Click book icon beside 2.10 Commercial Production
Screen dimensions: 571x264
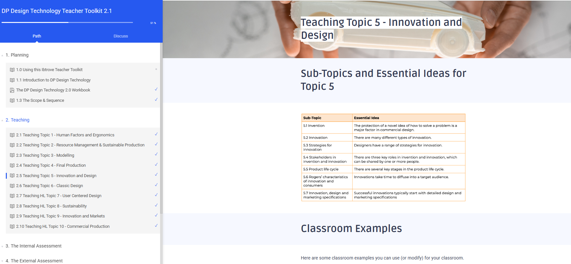pos(12,227)
